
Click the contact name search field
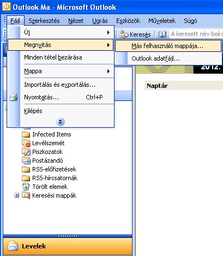coord(196,34)
